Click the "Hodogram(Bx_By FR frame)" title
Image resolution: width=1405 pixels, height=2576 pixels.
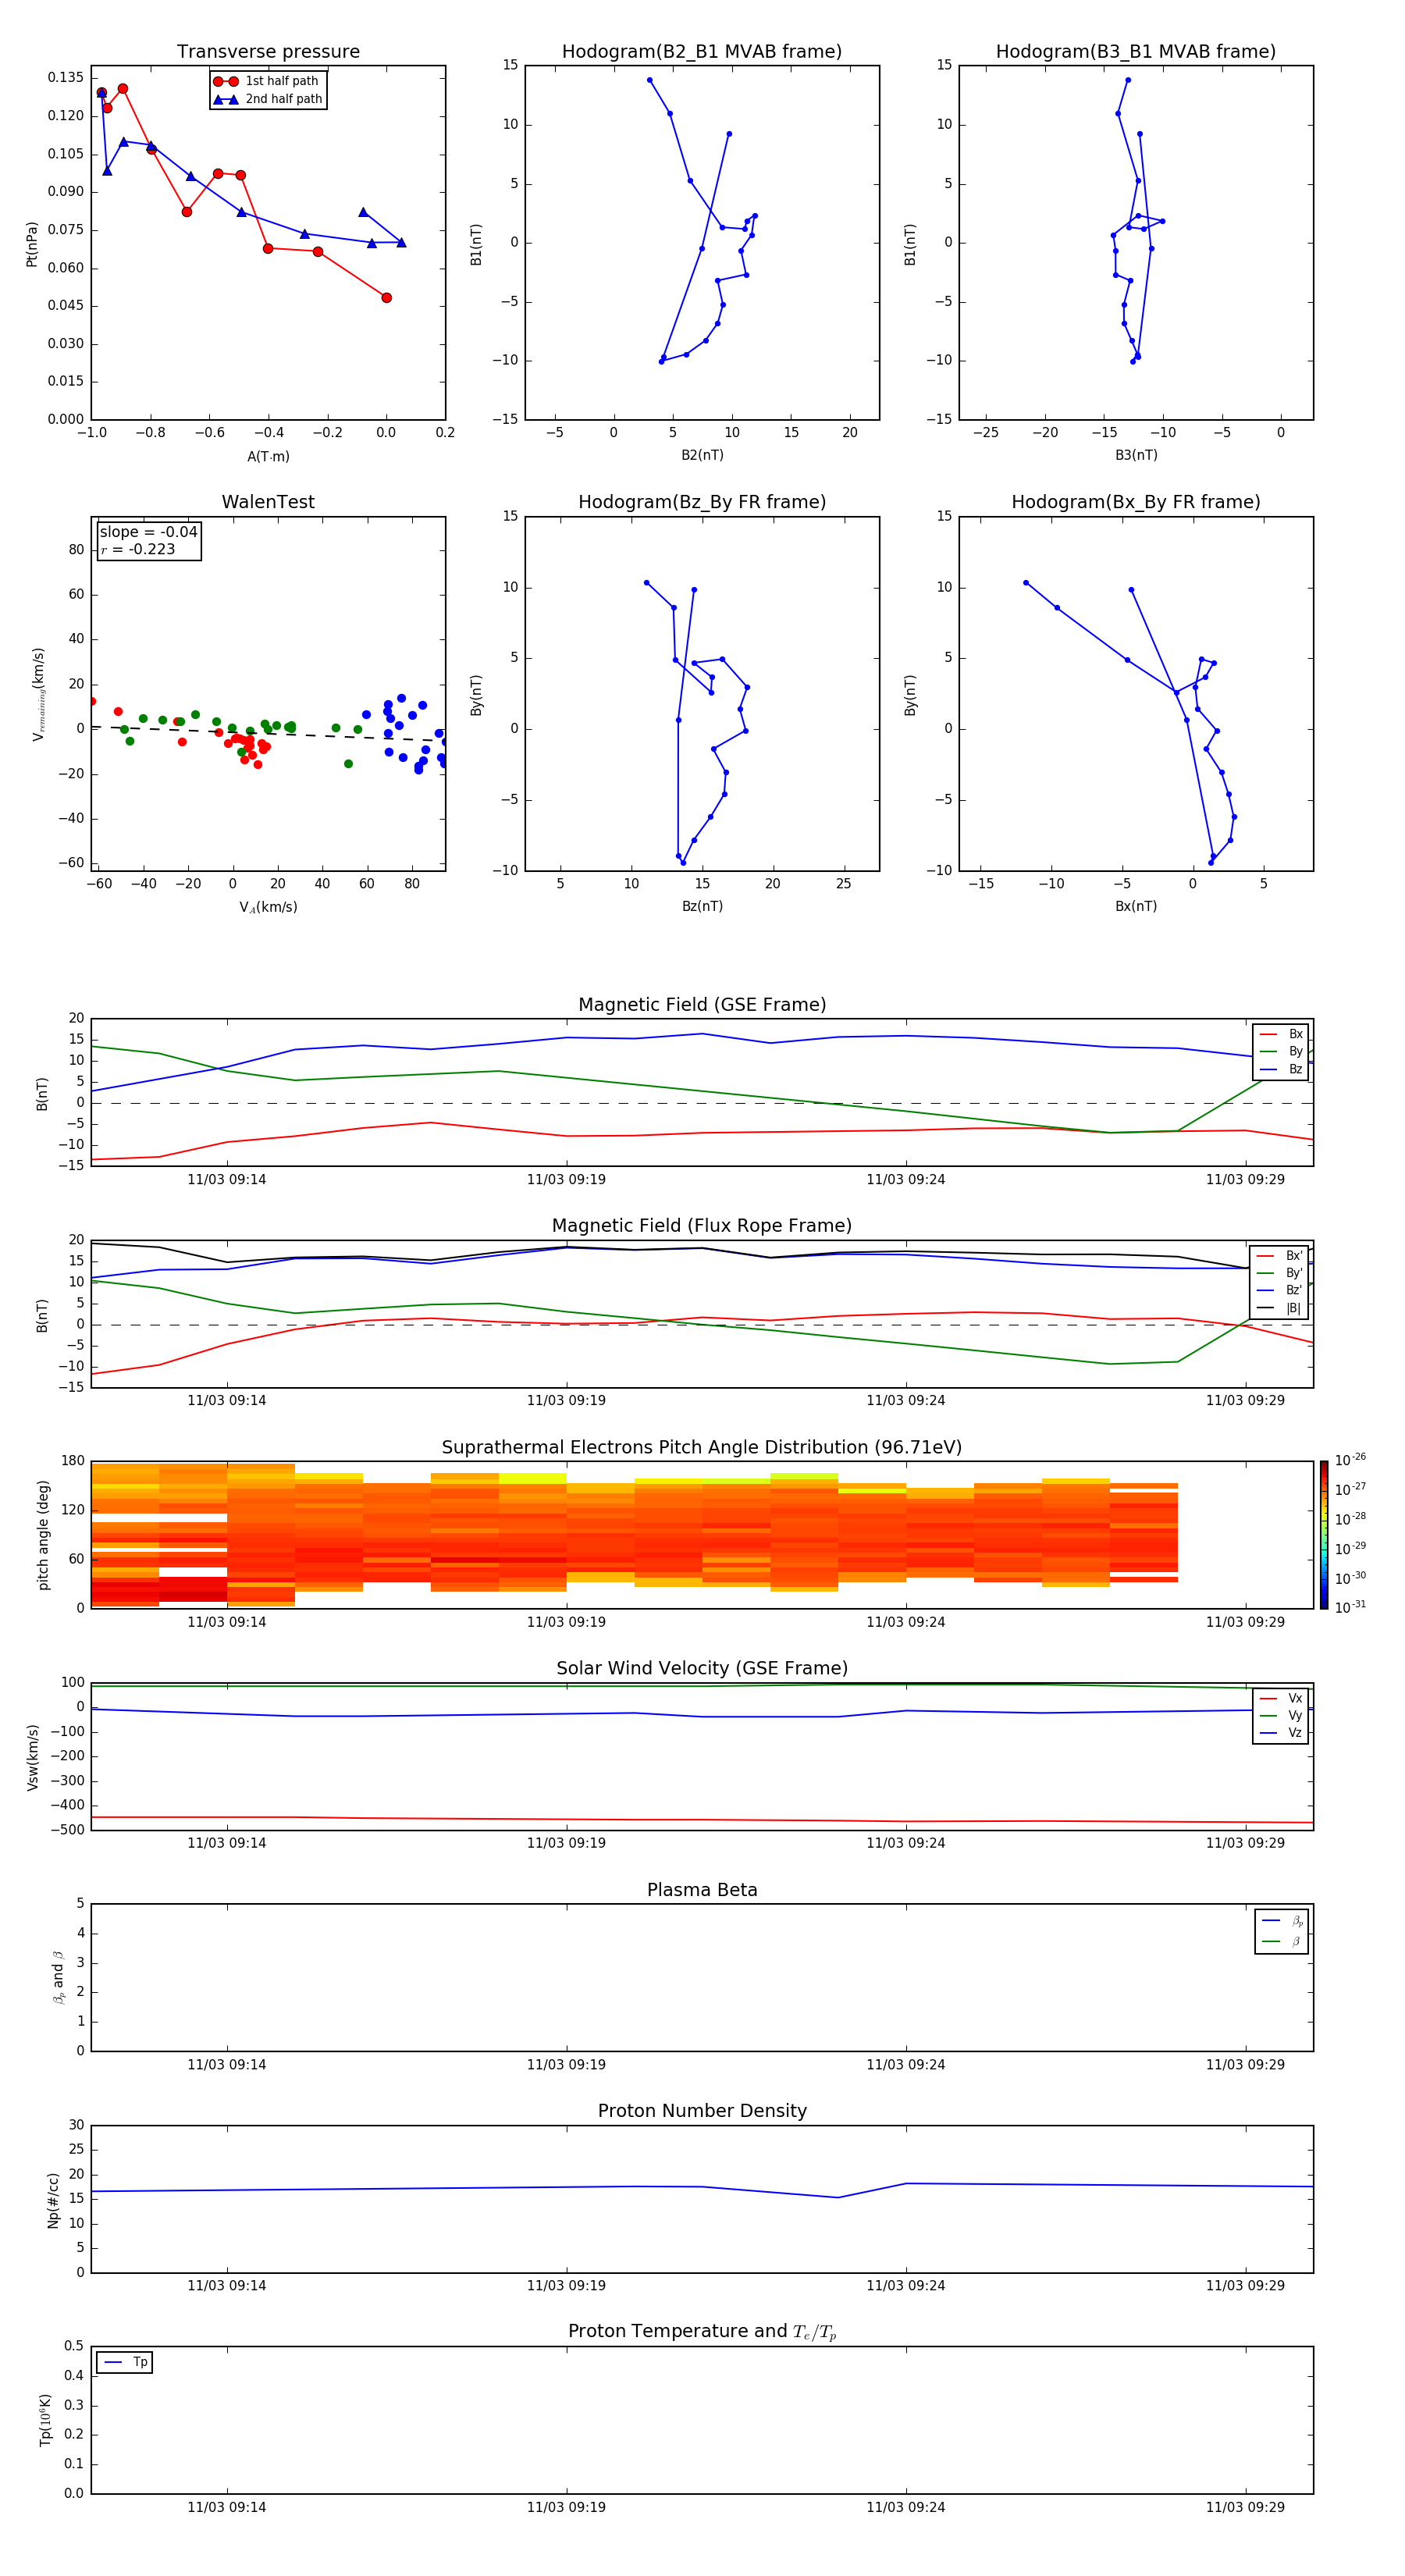1136,502
